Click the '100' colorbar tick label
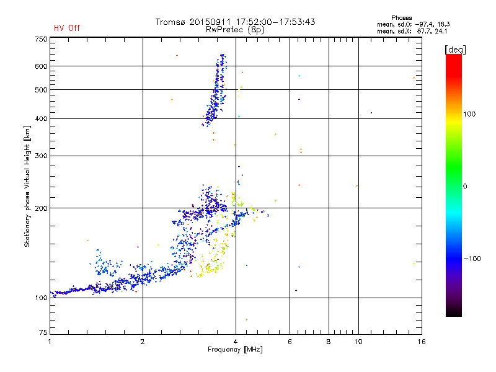This screenshot has width=496, height=372. (x=469, y=114)
